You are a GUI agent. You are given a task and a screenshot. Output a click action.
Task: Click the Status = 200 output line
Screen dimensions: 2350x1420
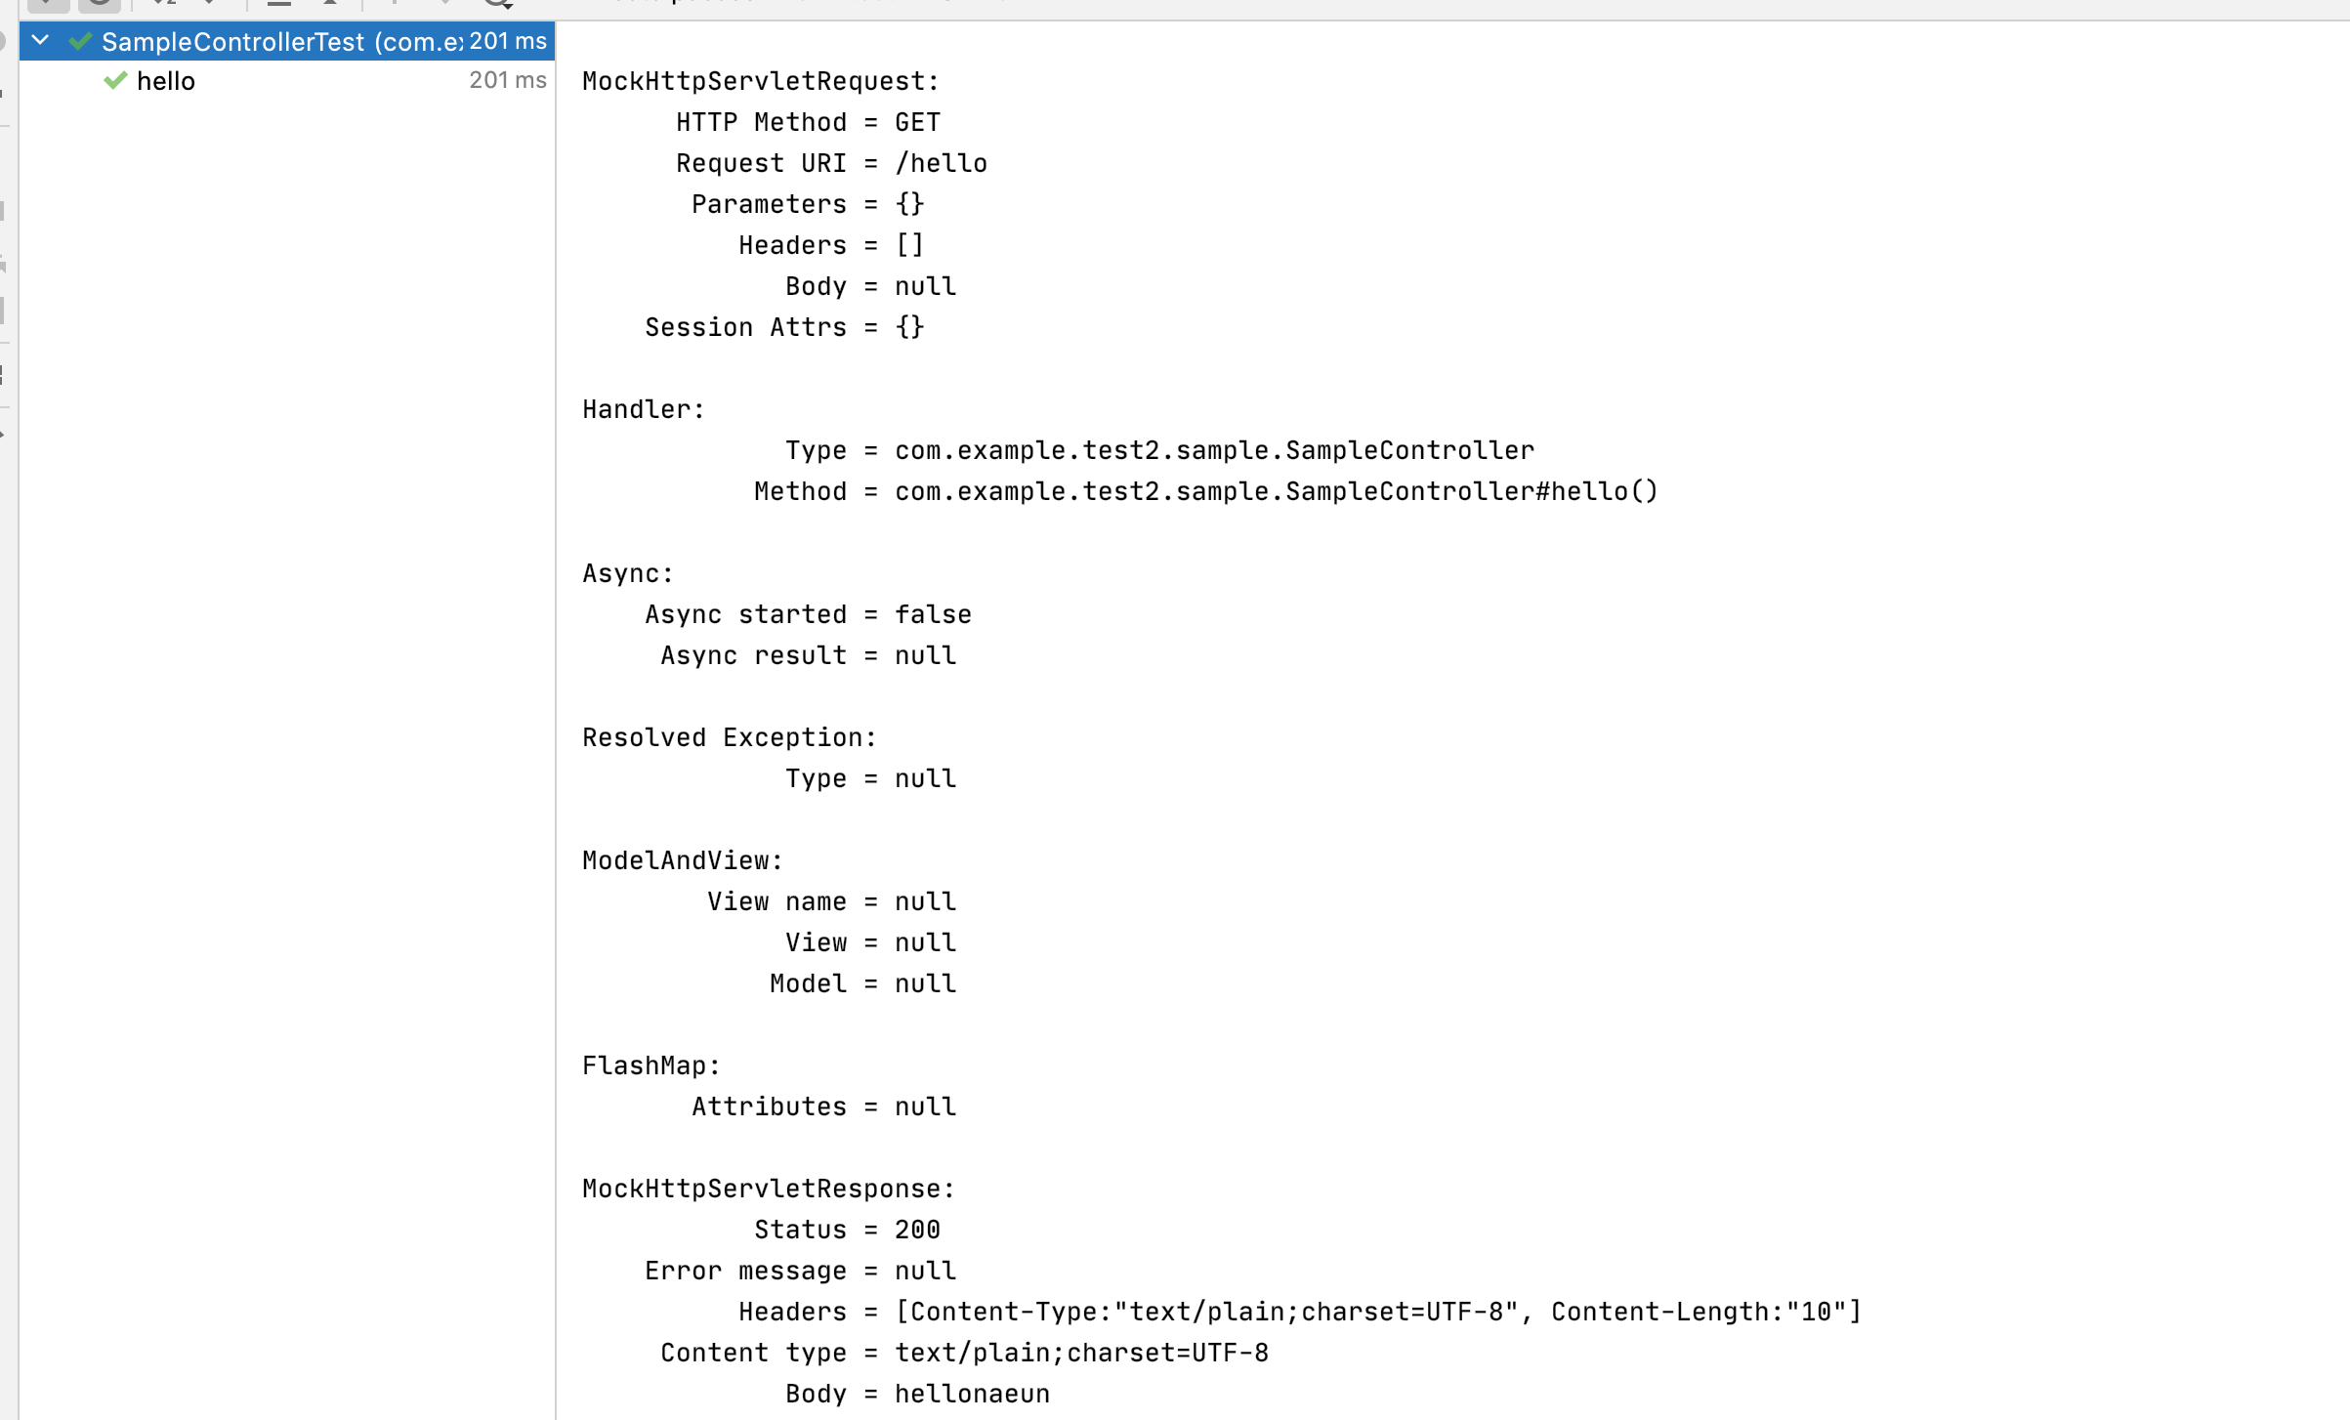pos(847,1230)
